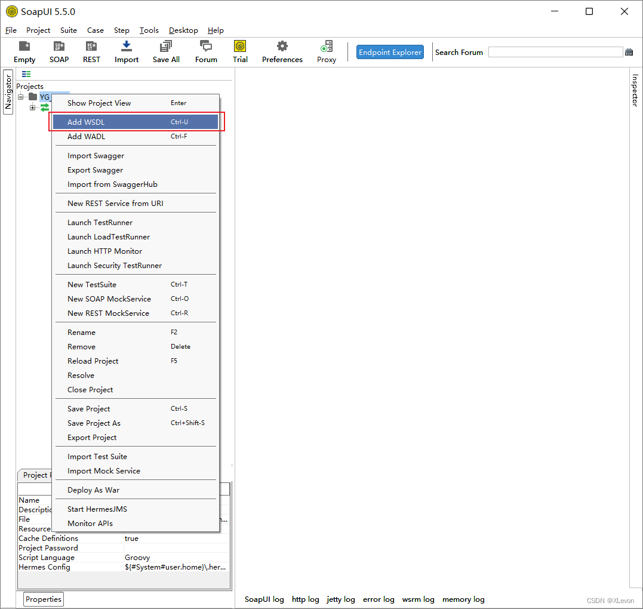Click the Empty project toolbar icon
Image resolution: width=643 pixels, height=609 pixels.
click(24, 47)
